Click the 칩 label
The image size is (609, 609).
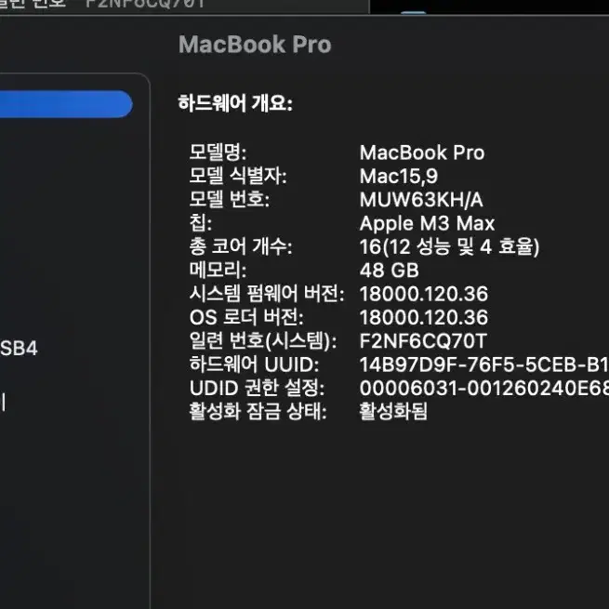coord(201,223)
